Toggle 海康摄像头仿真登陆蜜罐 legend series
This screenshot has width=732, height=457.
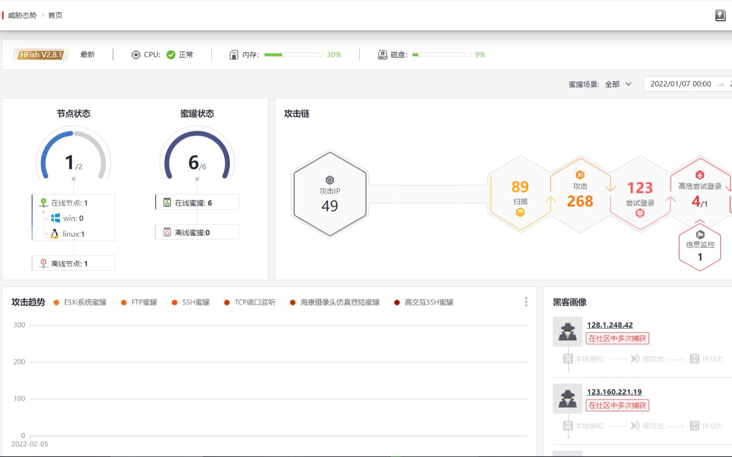(x=334, y=302)
